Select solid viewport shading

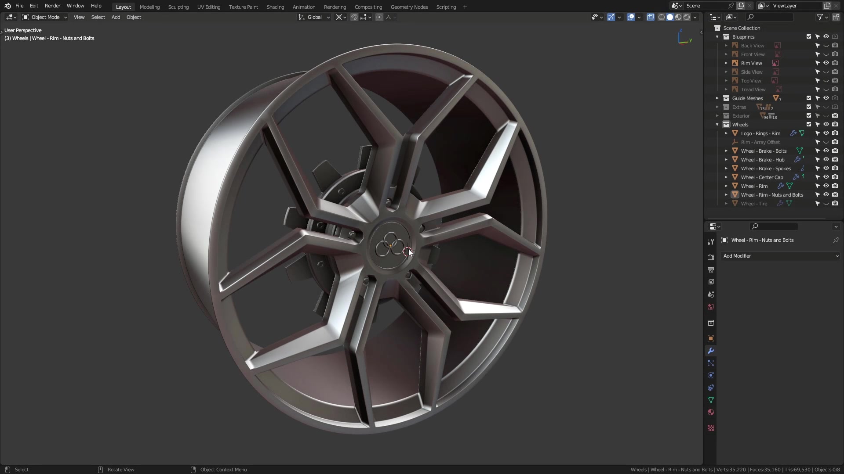click(x=670, y=17)
